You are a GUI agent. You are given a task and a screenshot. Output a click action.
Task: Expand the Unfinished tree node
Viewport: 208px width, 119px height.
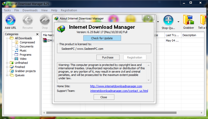pos(7,63)
